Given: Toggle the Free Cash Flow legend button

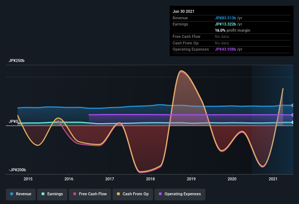Looking at the screenshot, I should 90,194.
